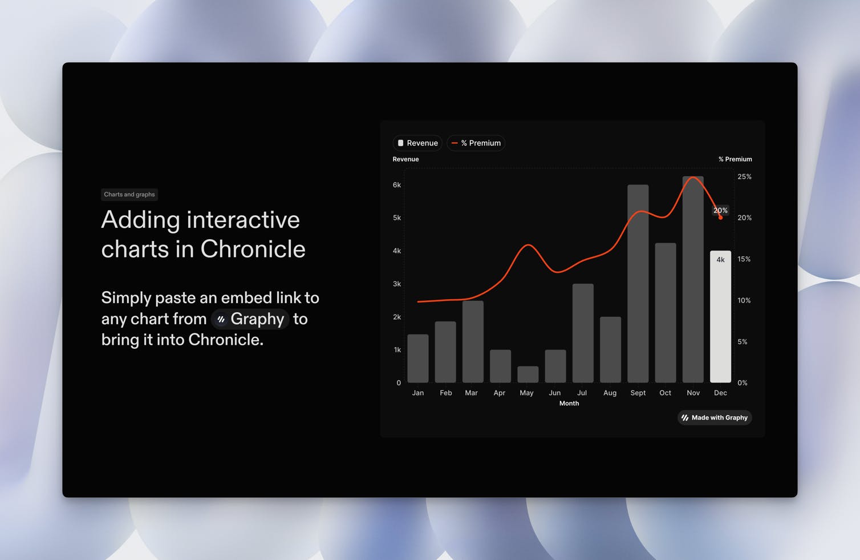860x560 pixels.
Task: Click the orange Dec data point on the line
Action: coord(721,217)
